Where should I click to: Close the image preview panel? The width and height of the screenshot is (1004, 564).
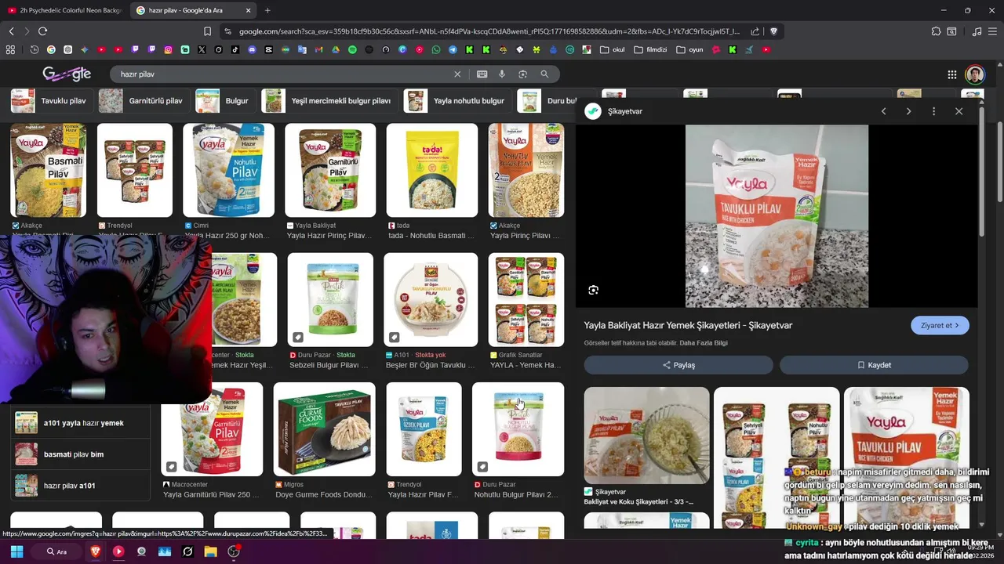(x=959, y=111)
